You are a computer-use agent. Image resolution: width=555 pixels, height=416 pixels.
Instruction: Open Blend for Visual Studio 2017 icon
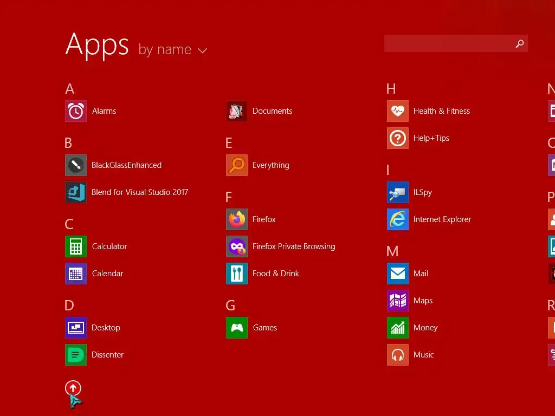[x=76, y=192]
